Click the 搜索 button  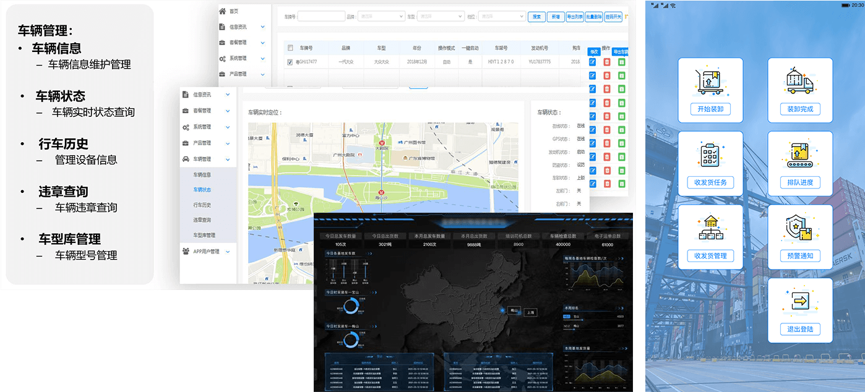pyautogui.click(x=536, y=17)
